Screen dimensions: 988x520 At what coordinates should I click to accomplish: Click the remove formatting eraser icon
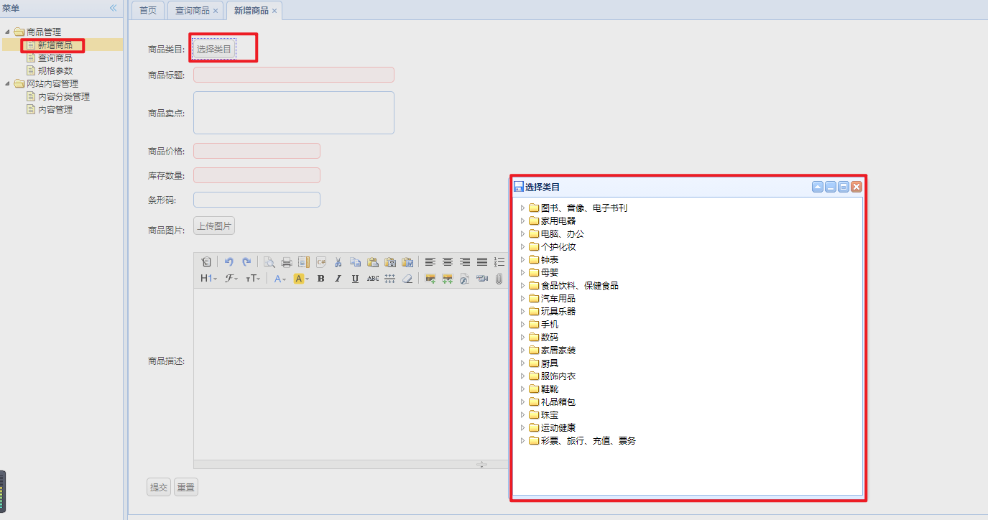click(x=408, y=279)
